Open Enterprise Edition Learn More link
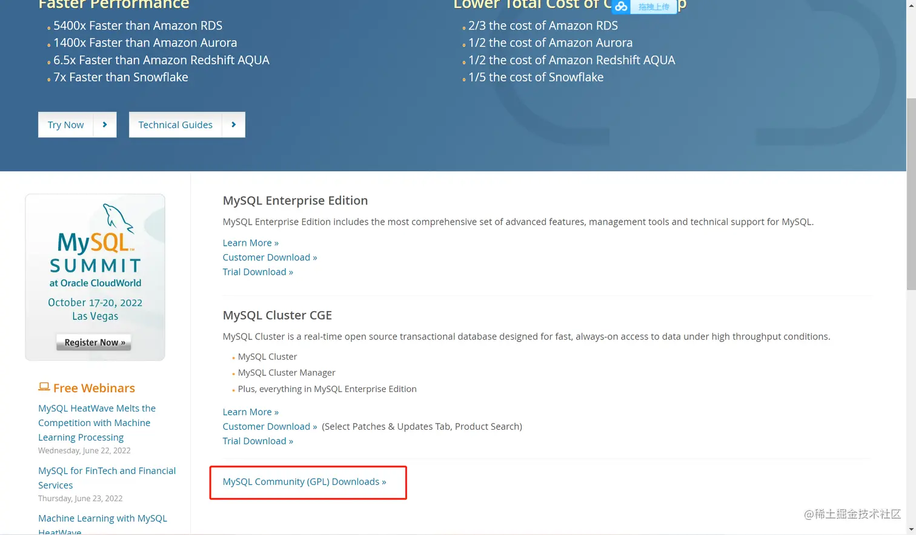916x535 pixels. tap(250, 243)
